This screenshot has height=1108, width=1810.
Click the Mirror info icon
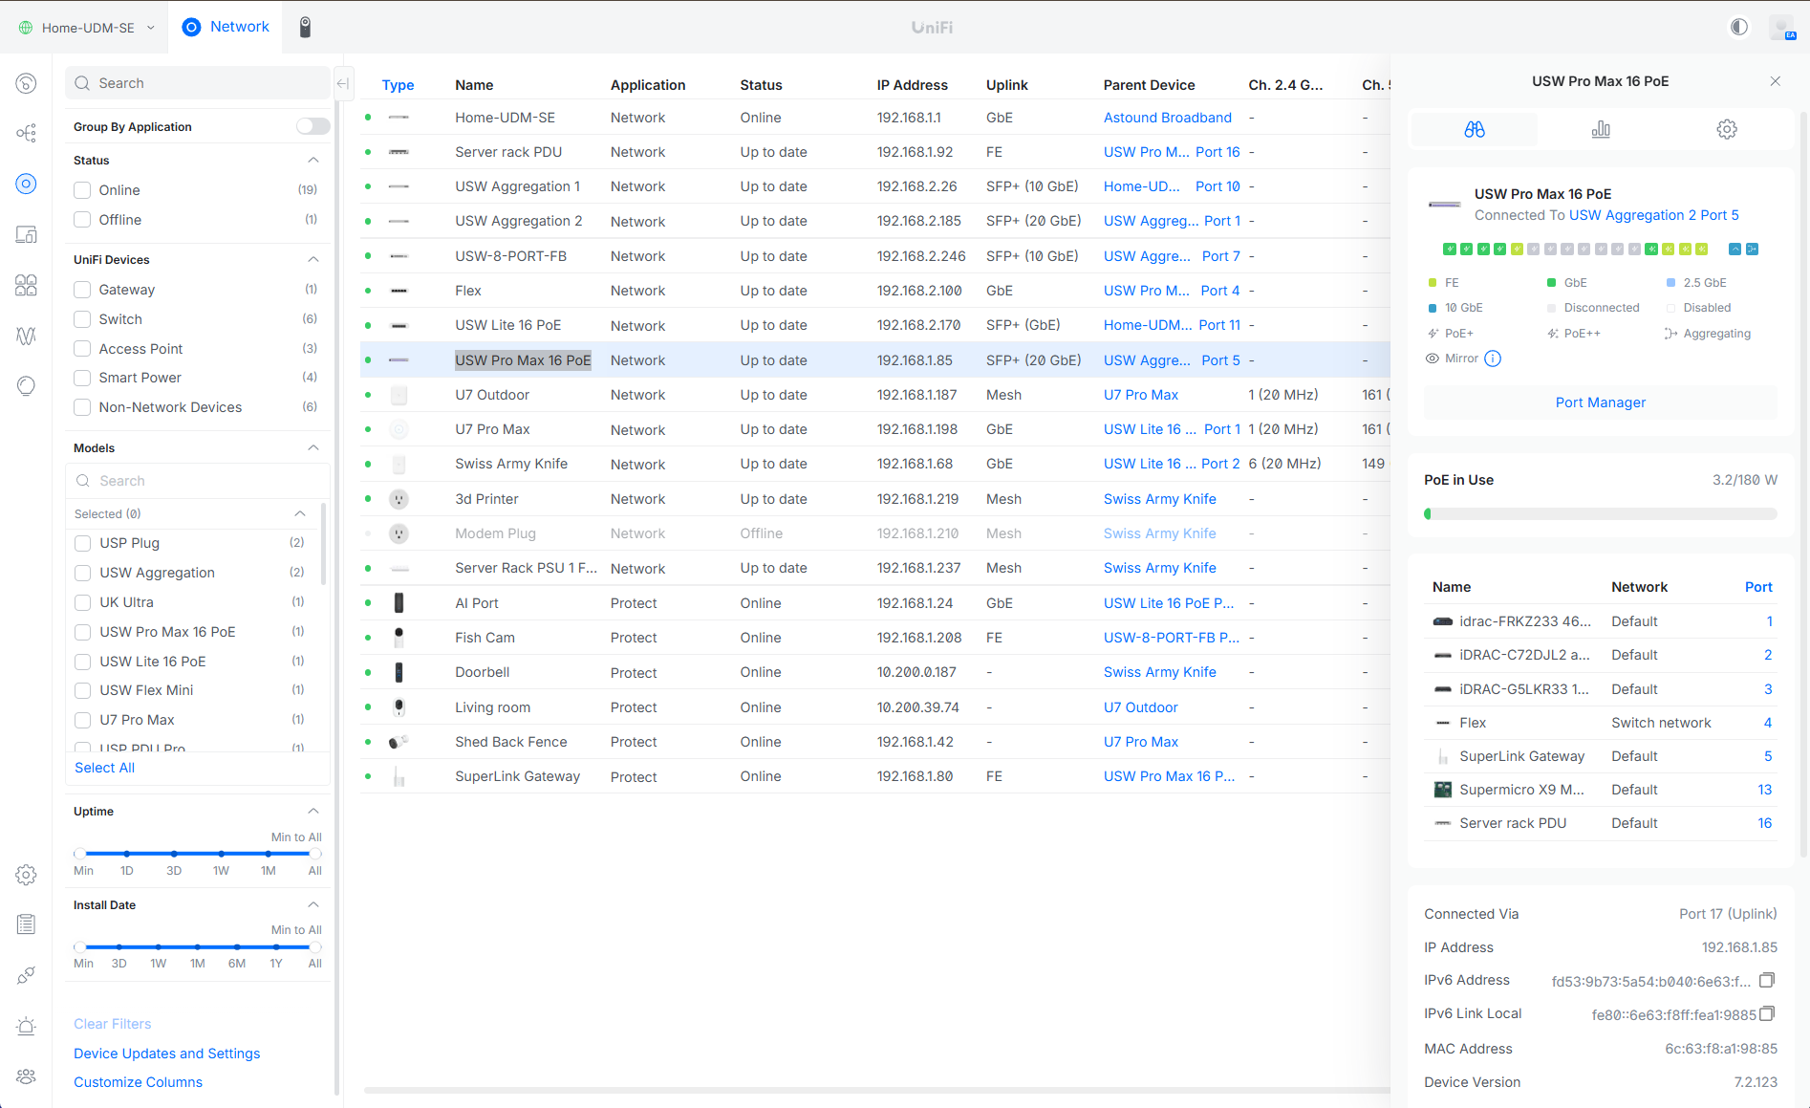pyautogui.click(x=1493, y=358)
